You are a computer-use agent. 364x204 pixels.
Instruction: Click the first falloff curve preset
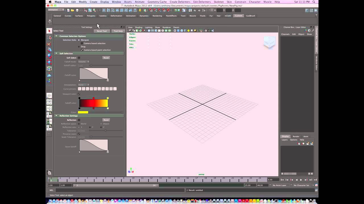(x=80, y=89)
